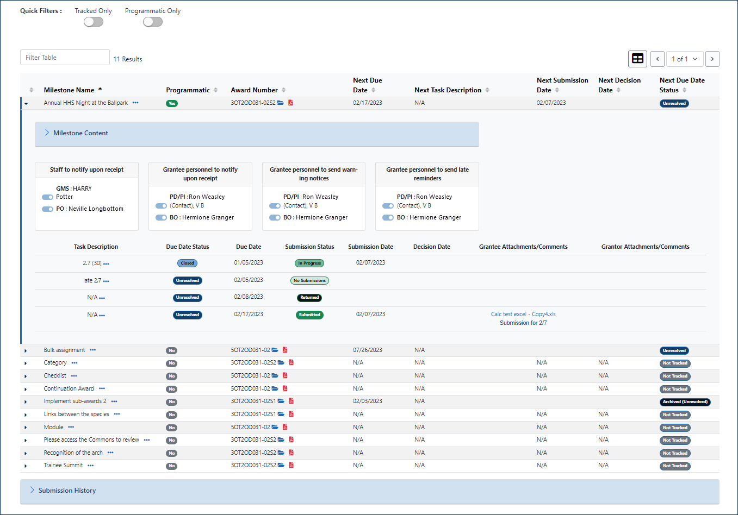Open ellipsis menu next to Bulk assignment
Image resolution: width=738 pixels, height=515 pixels.
coord(92,350)
